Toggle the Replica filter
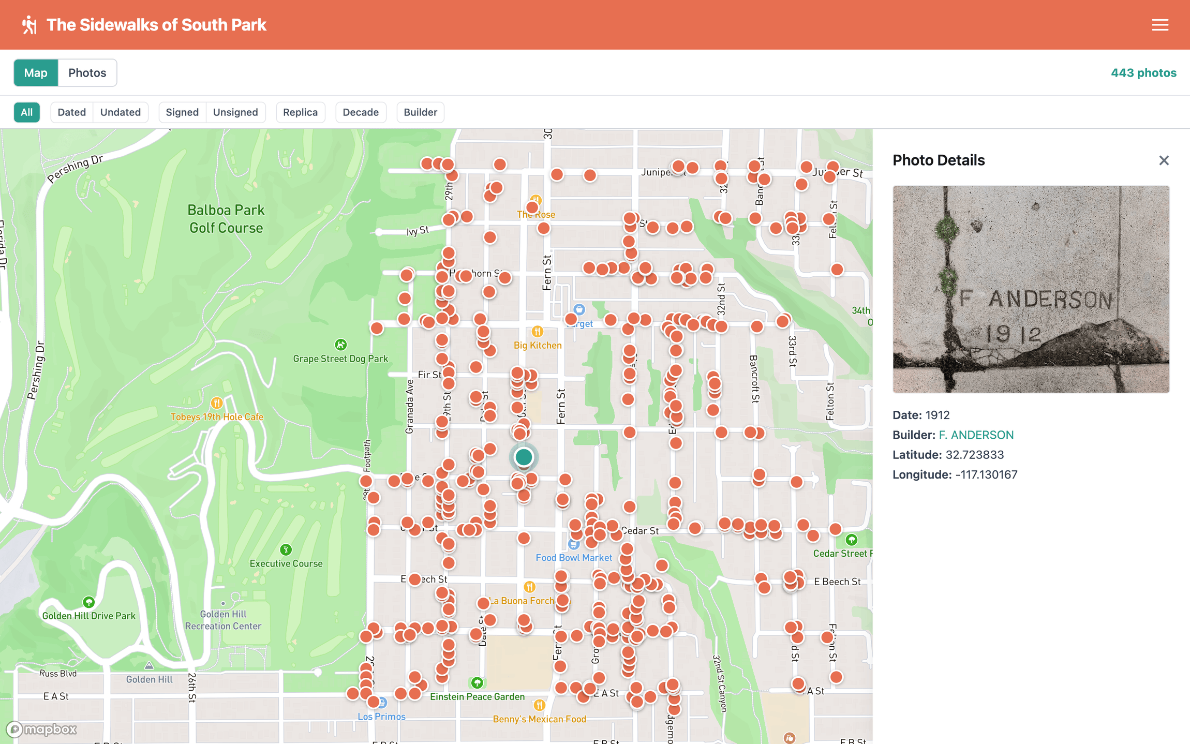 [x=301, y=112]
